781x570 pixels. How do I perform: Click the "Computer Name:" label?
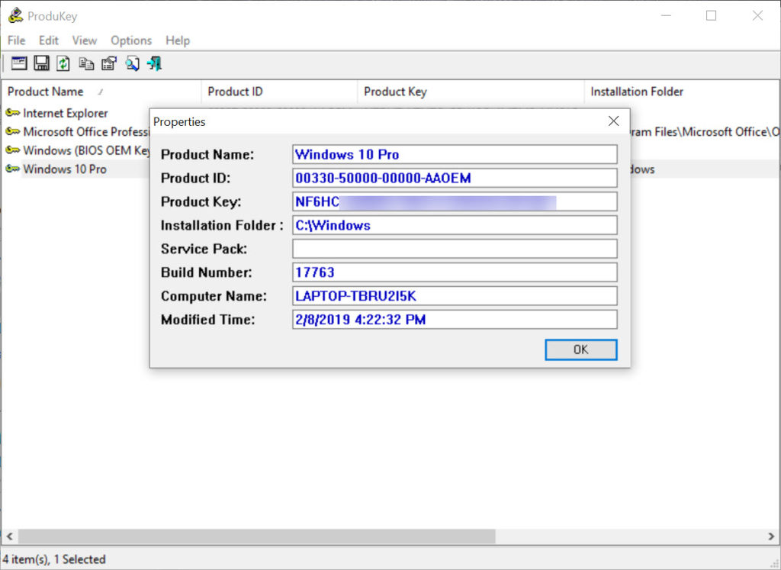[214, 296]
